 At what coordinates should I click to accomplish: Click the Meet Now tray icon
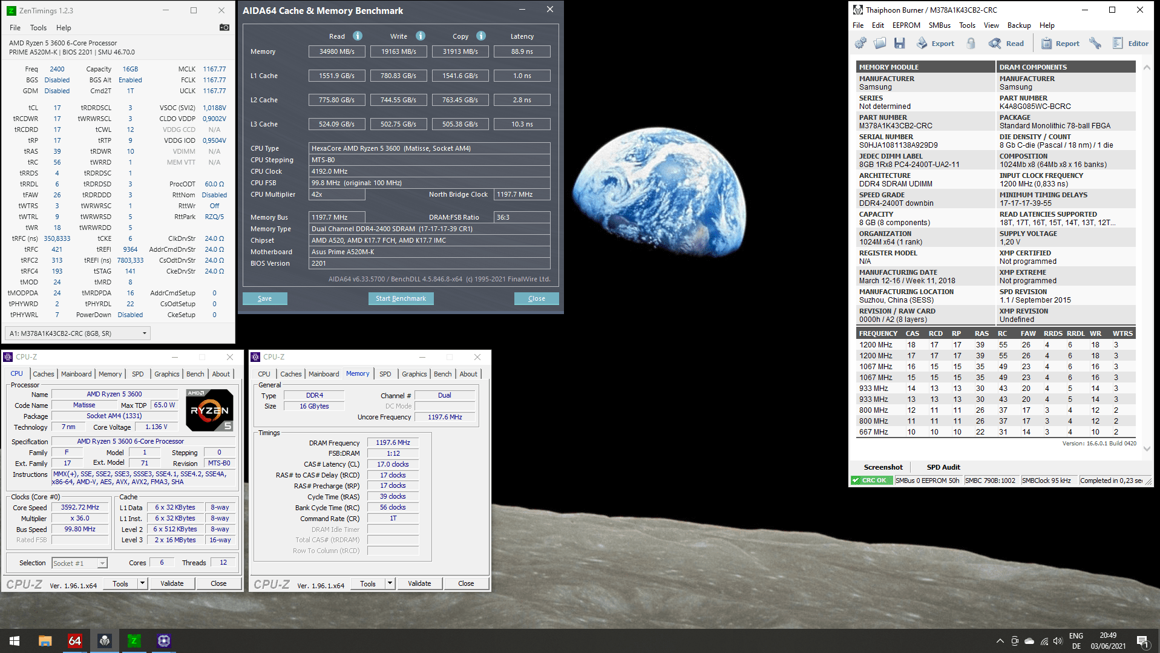pyautogui.click(x=1015, y=641)
